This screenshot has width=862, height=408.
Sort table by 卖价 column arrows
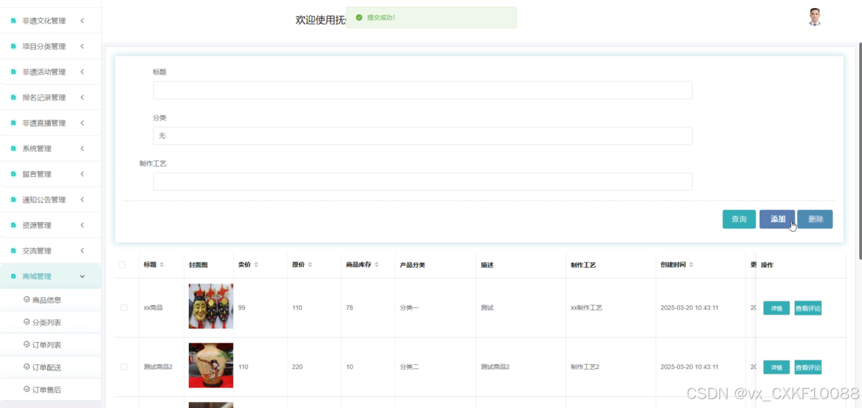click(256, 265)
